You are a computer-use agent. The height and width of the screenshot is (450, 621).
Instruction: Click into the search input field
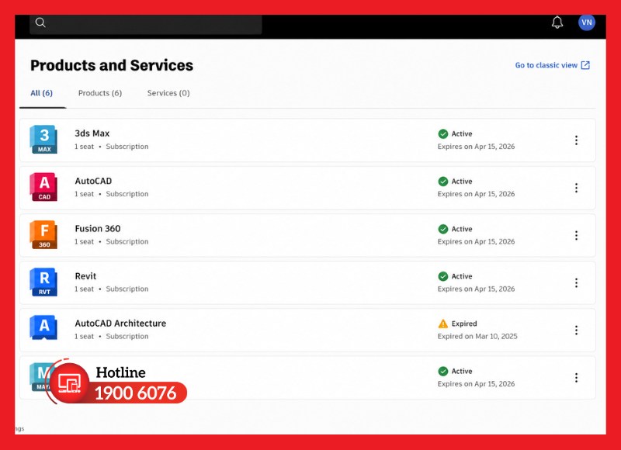point(146,24)
